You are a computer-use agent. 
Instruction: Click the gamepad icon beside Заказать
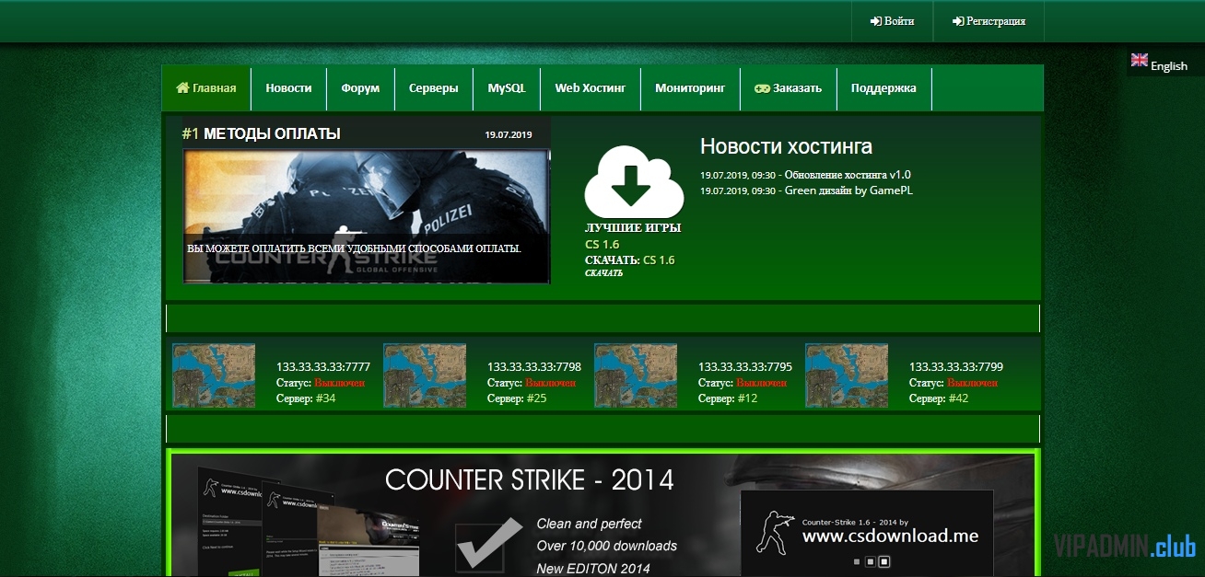[x=763, y=88]
